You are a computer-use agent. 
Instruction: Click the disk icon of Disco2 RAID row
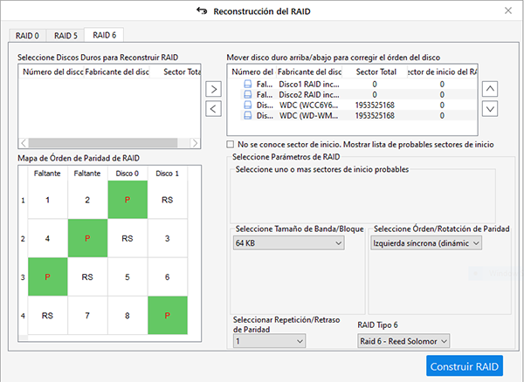248,95
